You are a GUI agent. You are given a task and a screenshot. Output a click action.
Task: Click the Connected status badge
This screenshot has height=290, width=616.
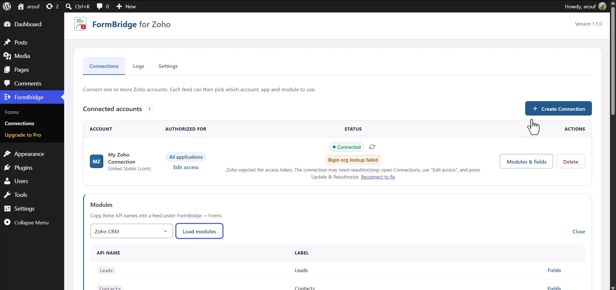[346, 147]
